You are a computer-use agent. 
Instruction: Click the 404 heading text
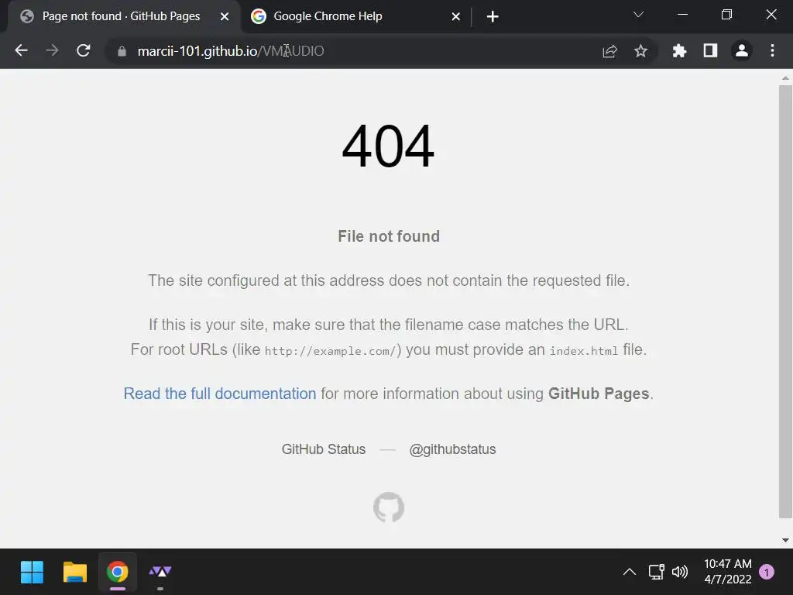click(389, 146)
